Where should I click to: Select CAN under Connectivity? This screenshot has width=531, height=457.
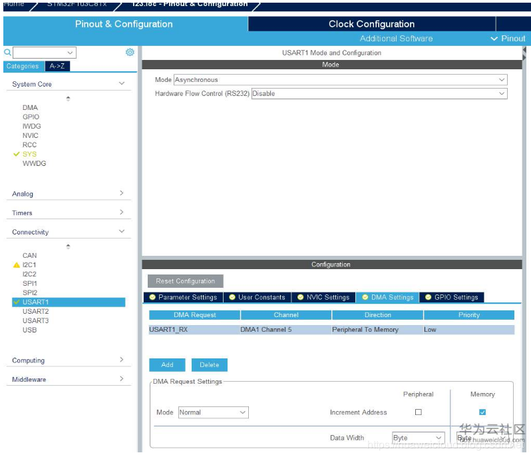[x=29, y=255]
